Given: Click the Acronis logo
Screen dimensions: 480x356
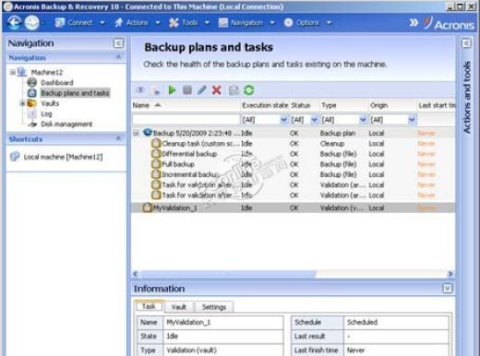Looking at the screenshot, I should (x=450, y=24).
